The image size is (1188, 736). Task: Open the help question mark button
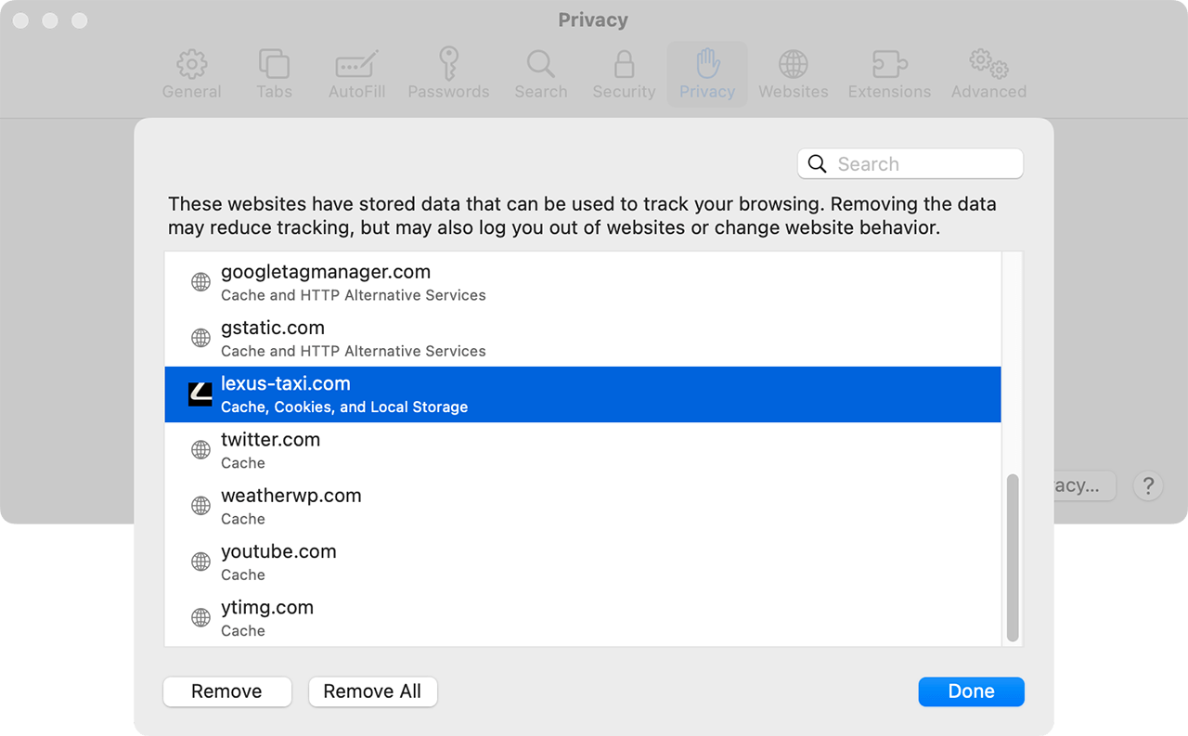[x=1148, y=485]
